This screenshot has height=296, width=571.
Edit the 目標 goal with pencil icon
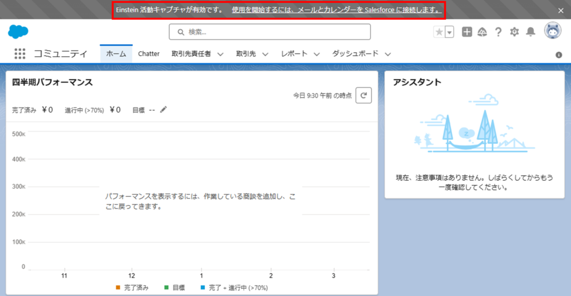coord(163,110)
